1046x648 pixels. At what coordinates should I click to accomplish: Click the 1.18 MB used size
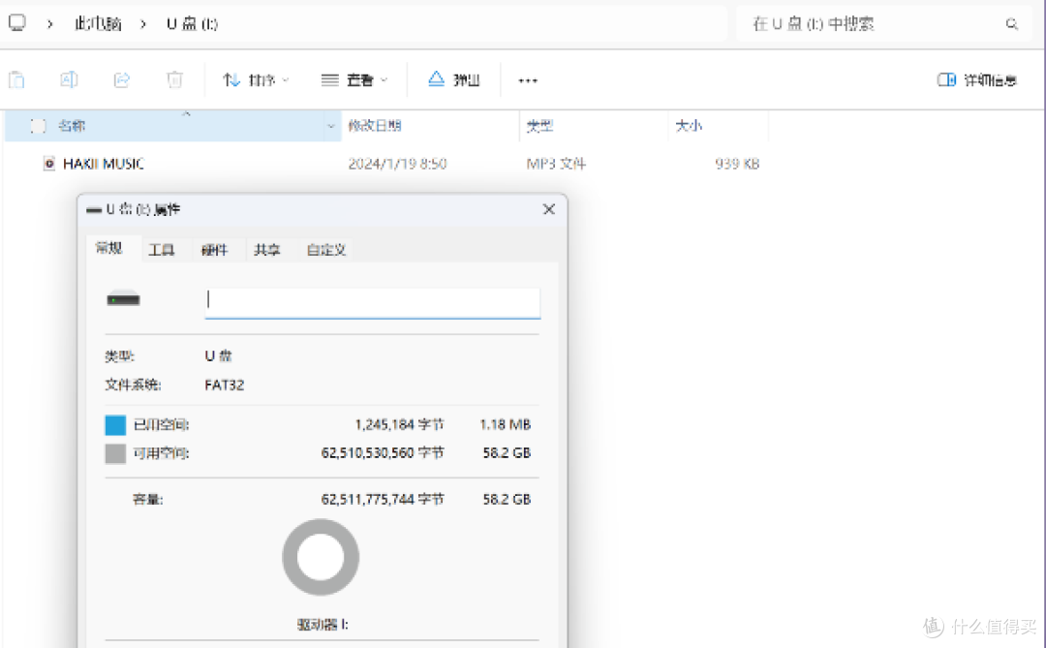pyautogui.click(x=505, y=424)
